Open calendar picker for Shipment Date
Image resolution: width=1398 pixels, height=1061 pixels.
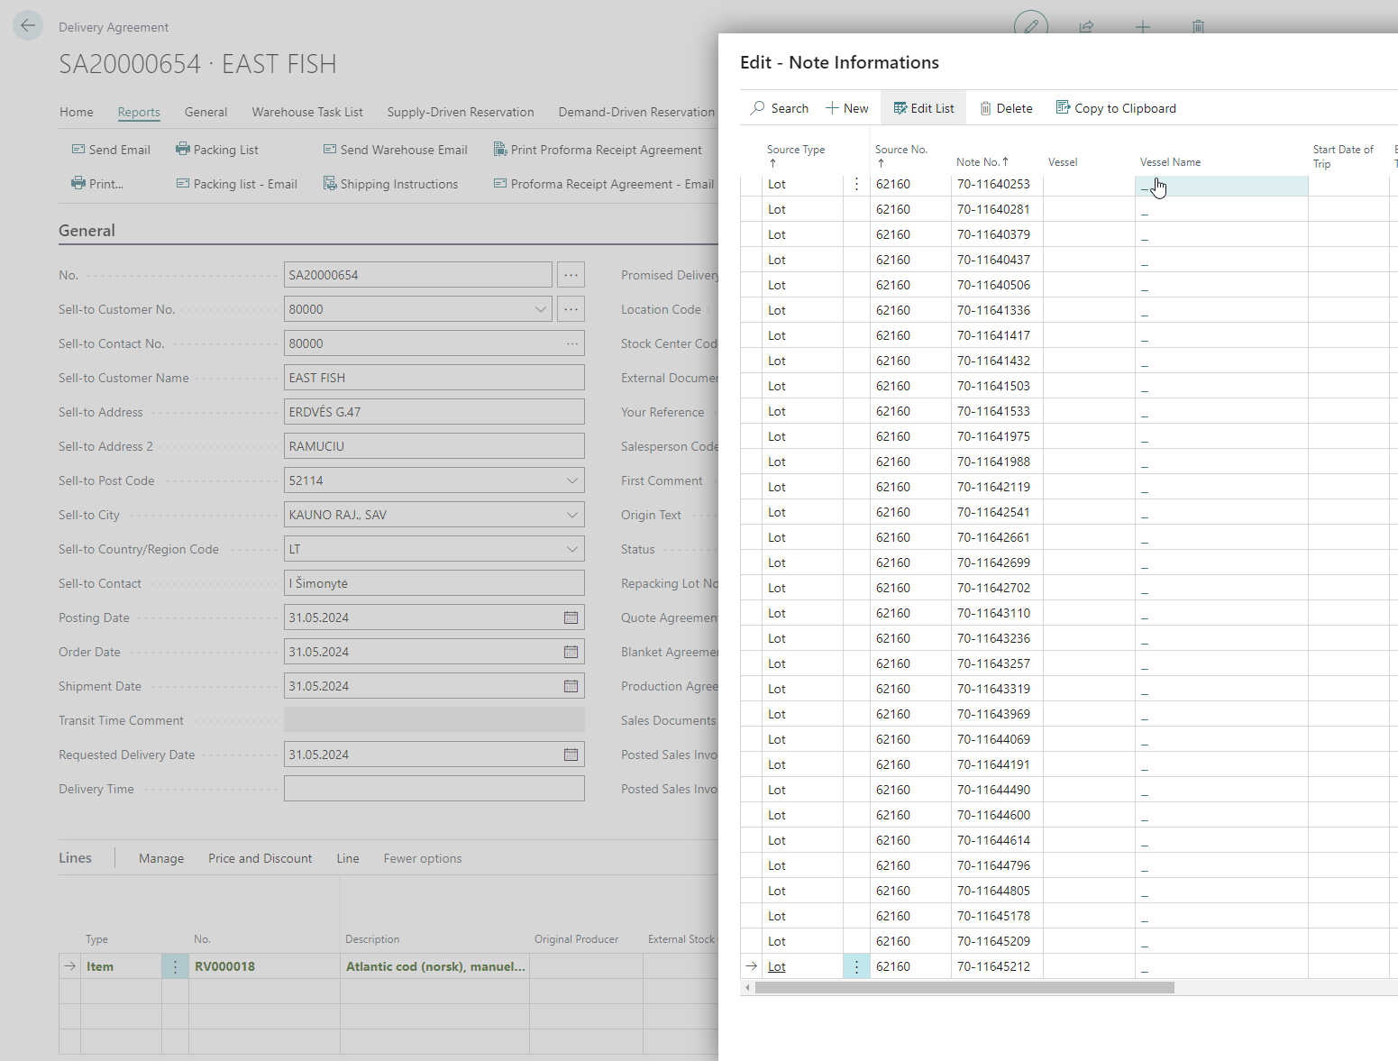point(571,686)
